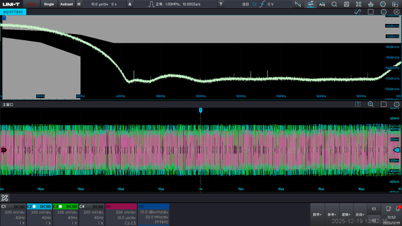402x226 pixels.
Task: Click the clear/eraser brush icon in top toolbar
Action: pyautogui.click(x=370, y=4)
